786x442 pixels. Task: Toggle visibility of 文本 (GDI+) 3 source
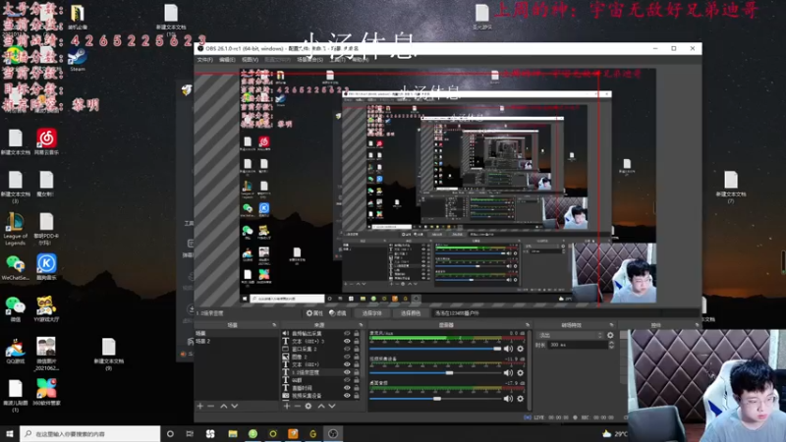click(x=347, y=341)
